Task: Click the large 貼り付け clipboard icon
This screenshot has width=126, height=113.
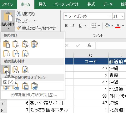Action: click(8, 16)
